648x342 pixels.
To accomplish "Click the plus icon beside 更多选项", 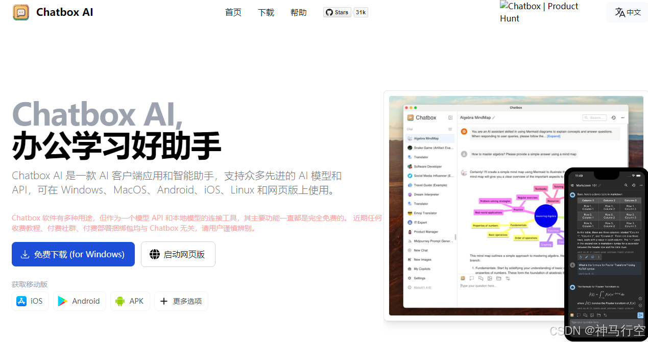I will [164, 301].
